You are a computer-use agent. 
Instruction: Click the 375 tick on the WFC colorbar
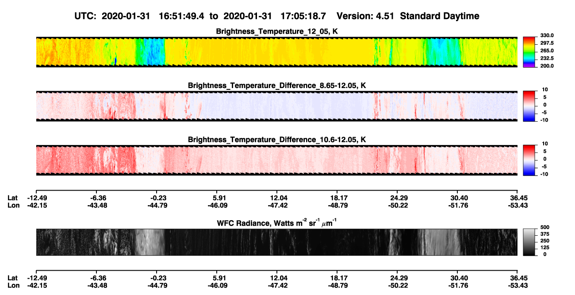tap(545, 234)
